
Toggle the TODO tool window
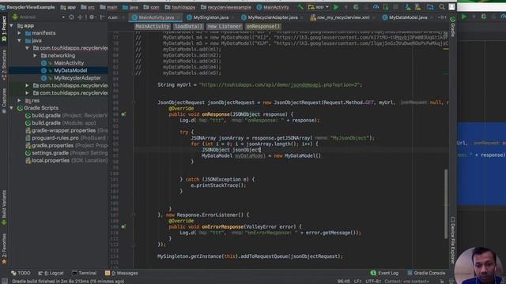[x=21, y=273]
